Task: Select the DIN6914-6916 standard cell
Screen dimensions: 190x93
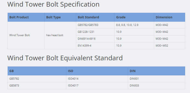Action: coord(95,39)
